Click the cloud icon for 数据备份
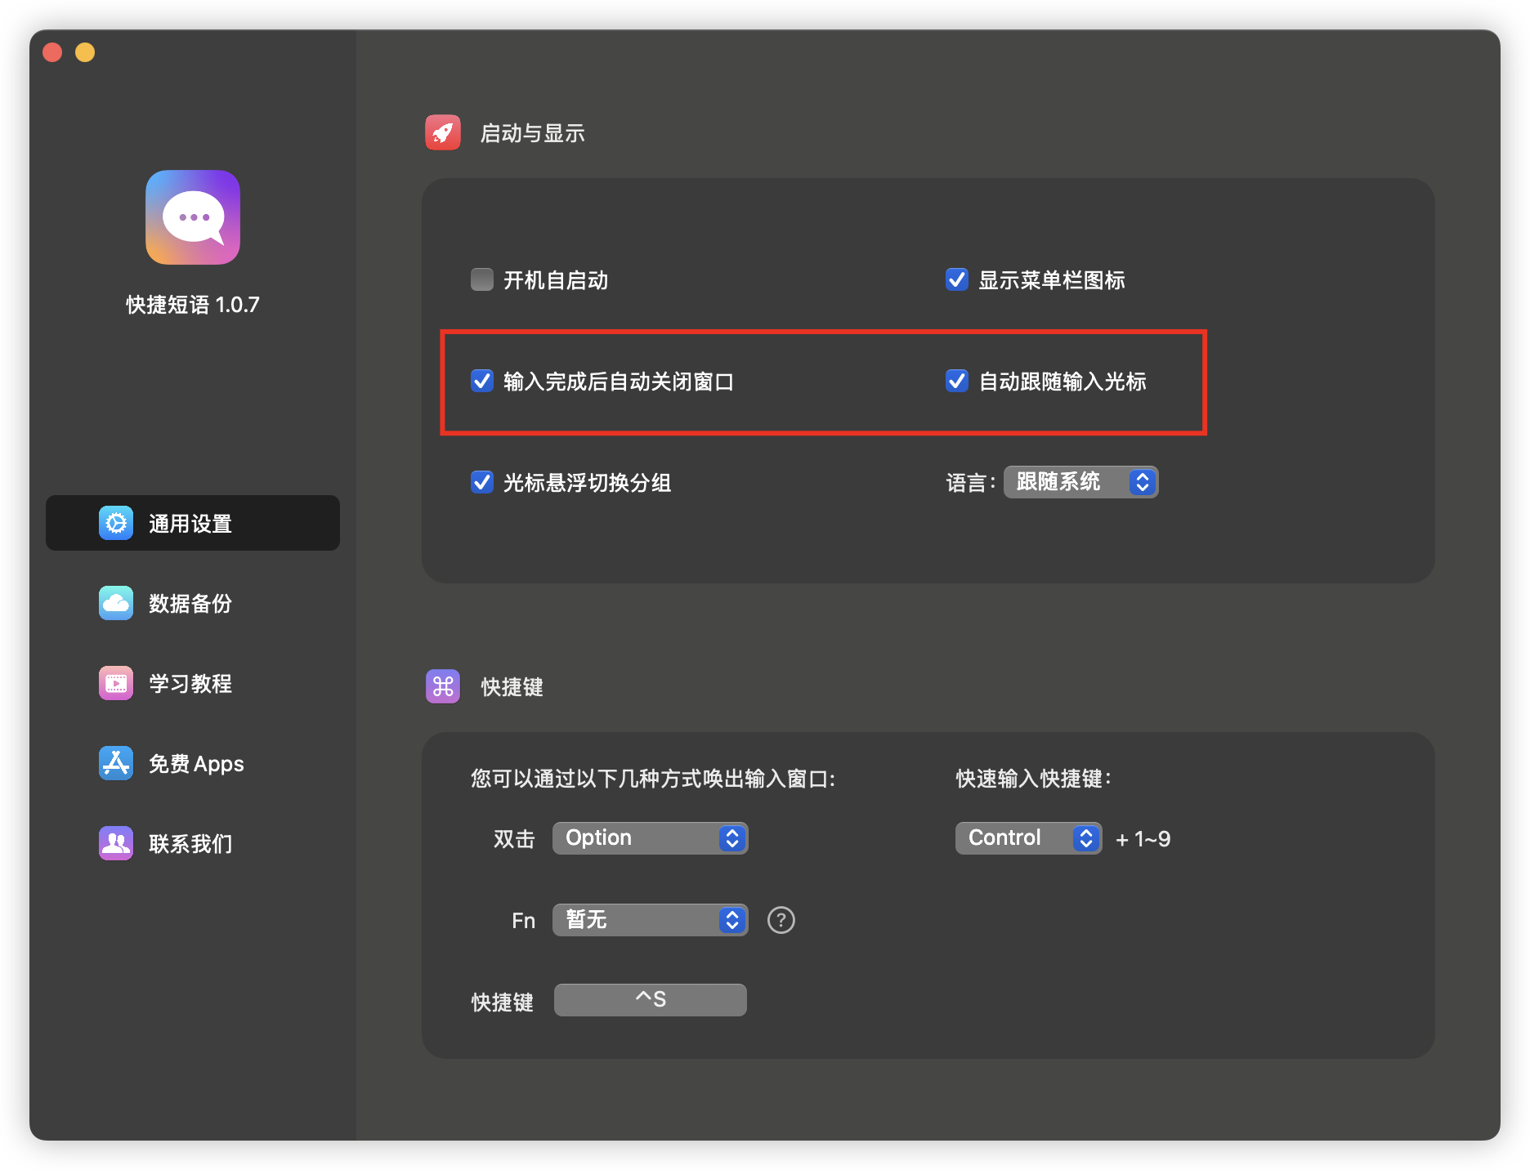Screen dimensions: 1530x1170 (x=116, y=603)
